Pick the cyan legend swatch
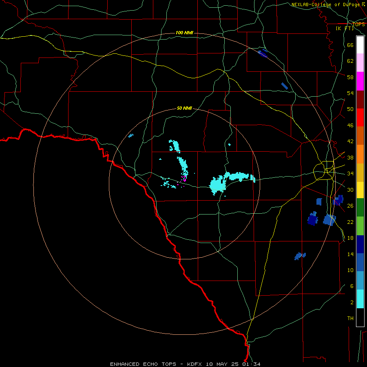 360,299
